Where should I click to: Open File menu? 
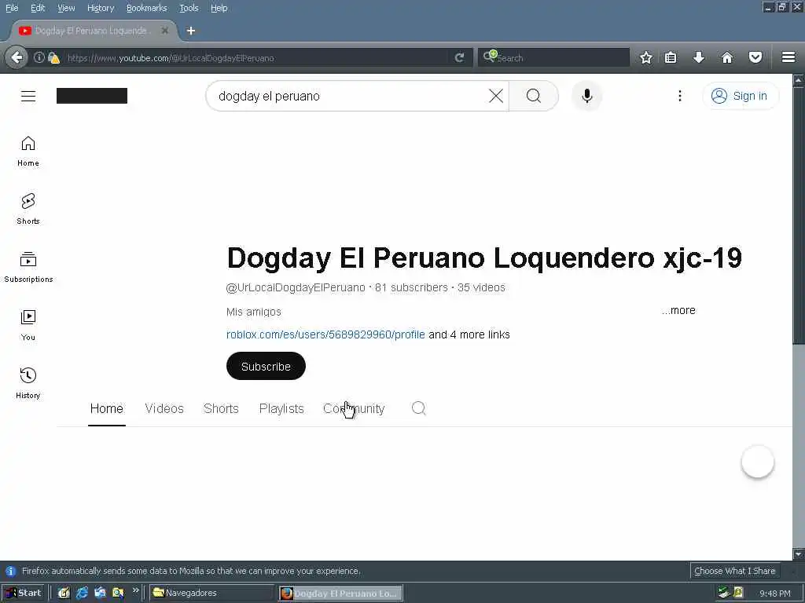tap(12, 8)
